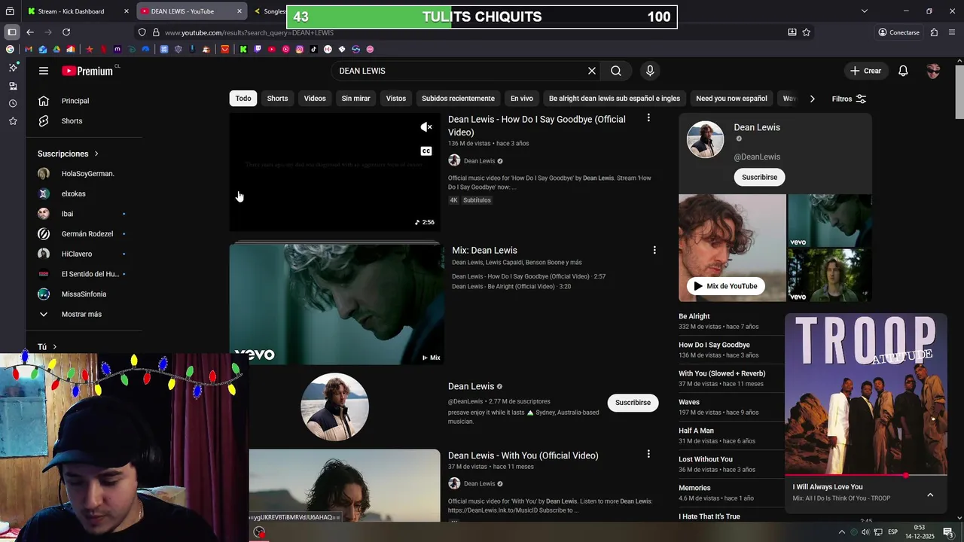Open Be Alright song in panel

[x=694, y=316]
